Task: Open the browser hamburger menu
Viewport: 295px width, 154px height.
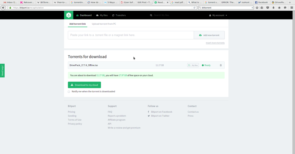Action: point(292,8)
